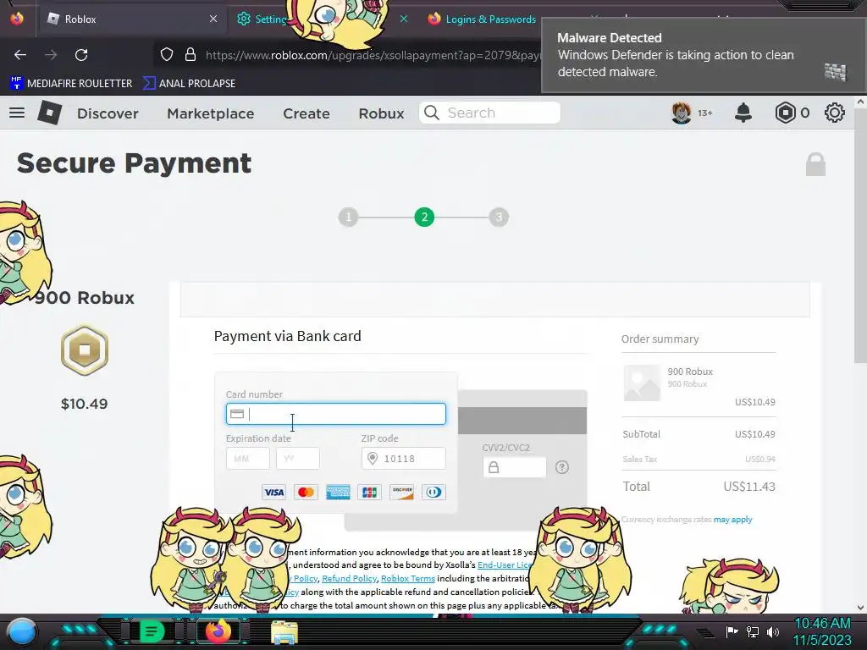Switch to the Logins & Passwords tab

pos(490,19)
